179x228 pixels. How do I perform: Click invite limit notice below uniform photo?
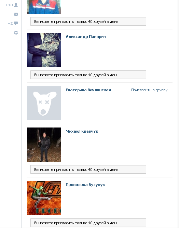click(88, 22)
